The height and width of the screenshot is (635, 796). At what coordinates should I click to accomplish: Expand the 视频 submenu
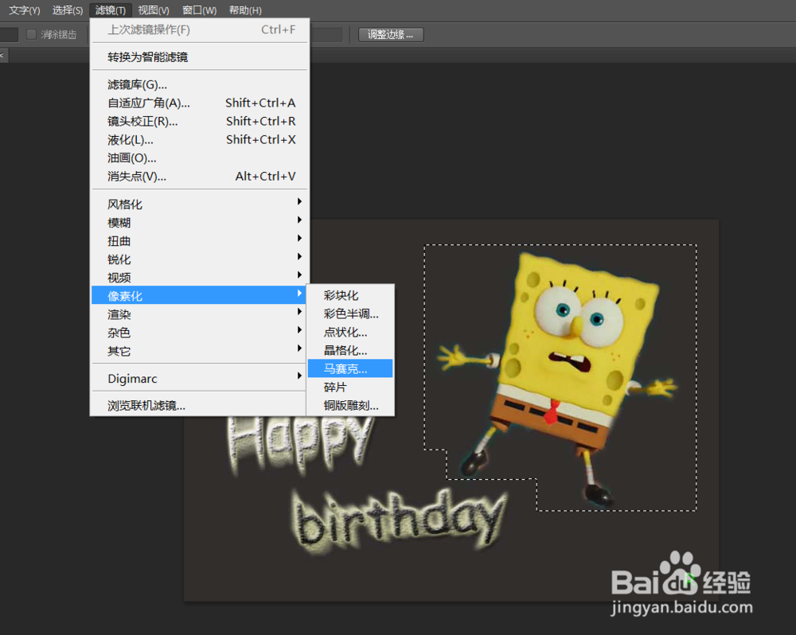[x=200, y=277]
